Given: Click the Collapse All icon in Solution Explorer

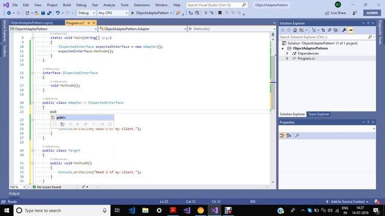Looking at the screenshot, I should coord(330,30).
